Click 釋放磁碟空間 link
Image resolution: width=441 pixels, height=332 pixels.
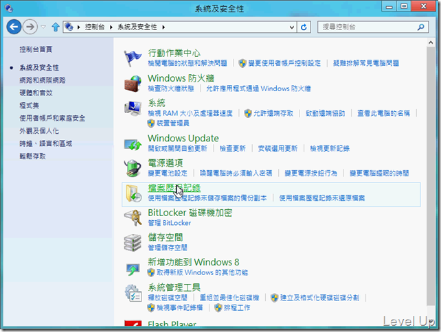click(168, 298)
